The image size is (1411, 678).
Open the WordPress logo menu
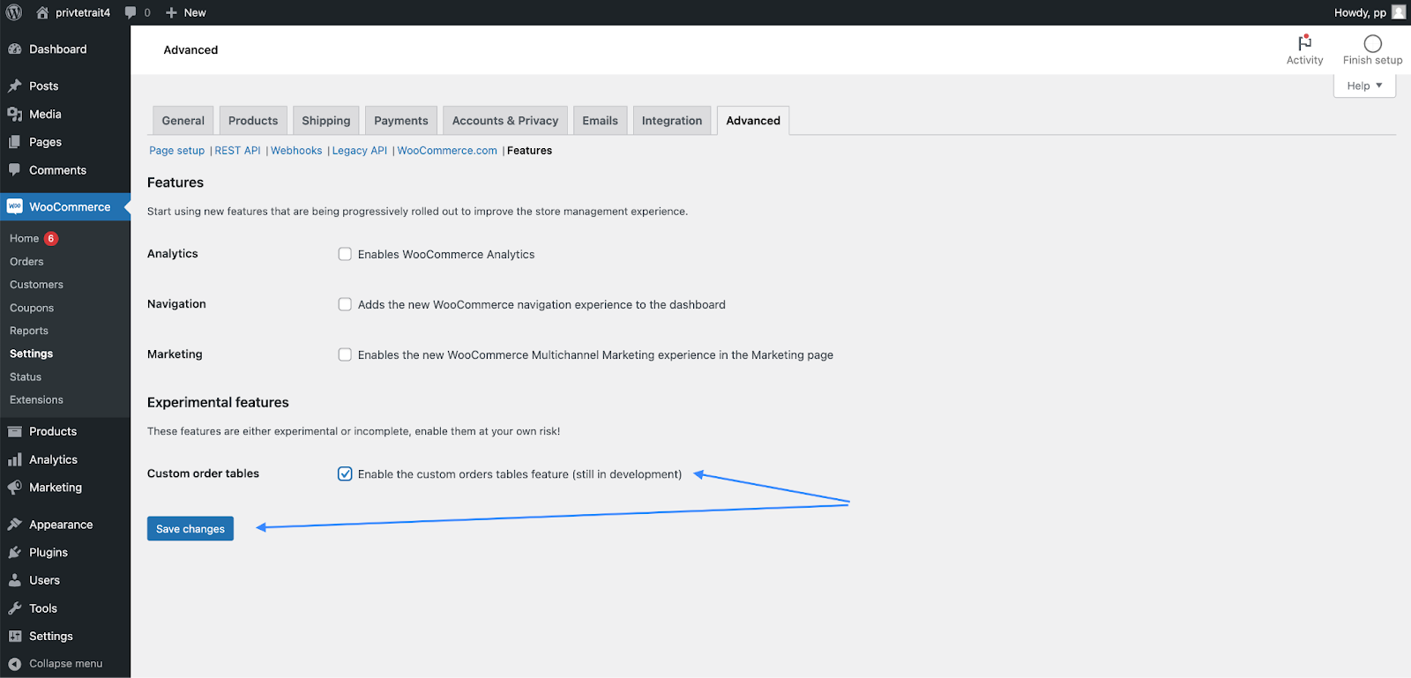tap(14, 12)
